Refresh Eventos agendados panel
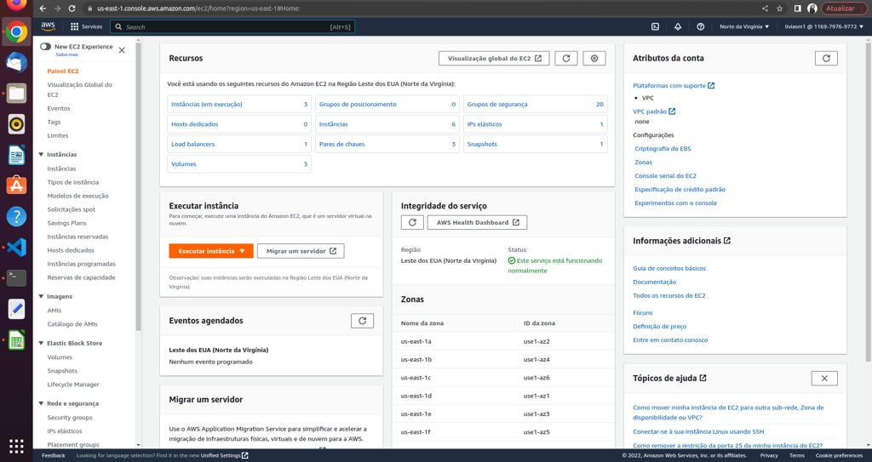Screen dimensions: 872x462 point(362,321)
